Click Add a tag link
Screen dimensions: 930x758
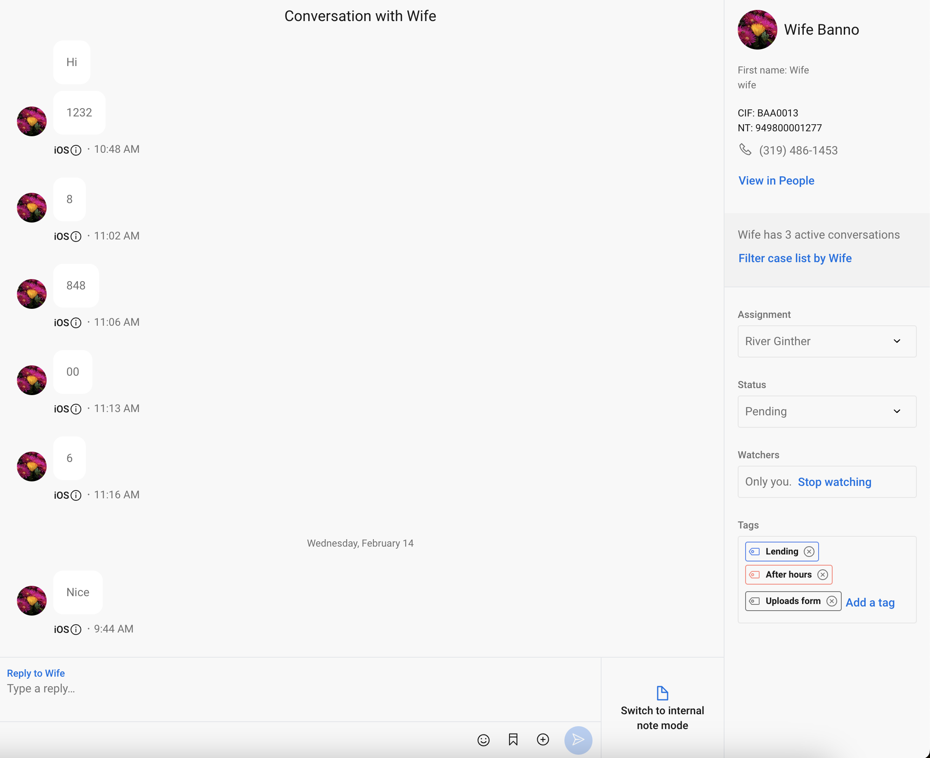click(870, 602)
